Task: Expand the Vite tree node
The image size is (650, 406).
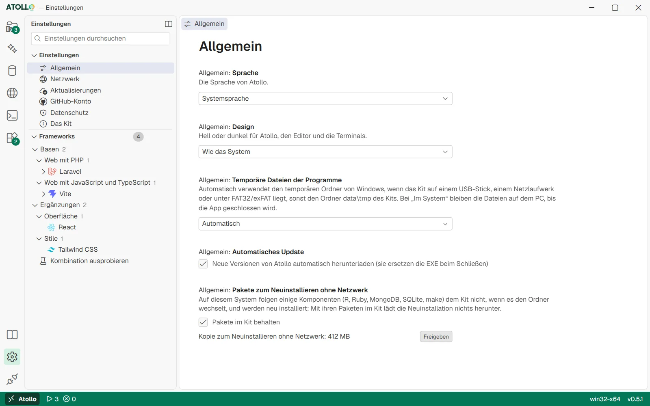Action: tap(43, 194)
